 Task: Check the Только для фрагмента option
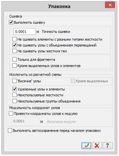[14, 60]
